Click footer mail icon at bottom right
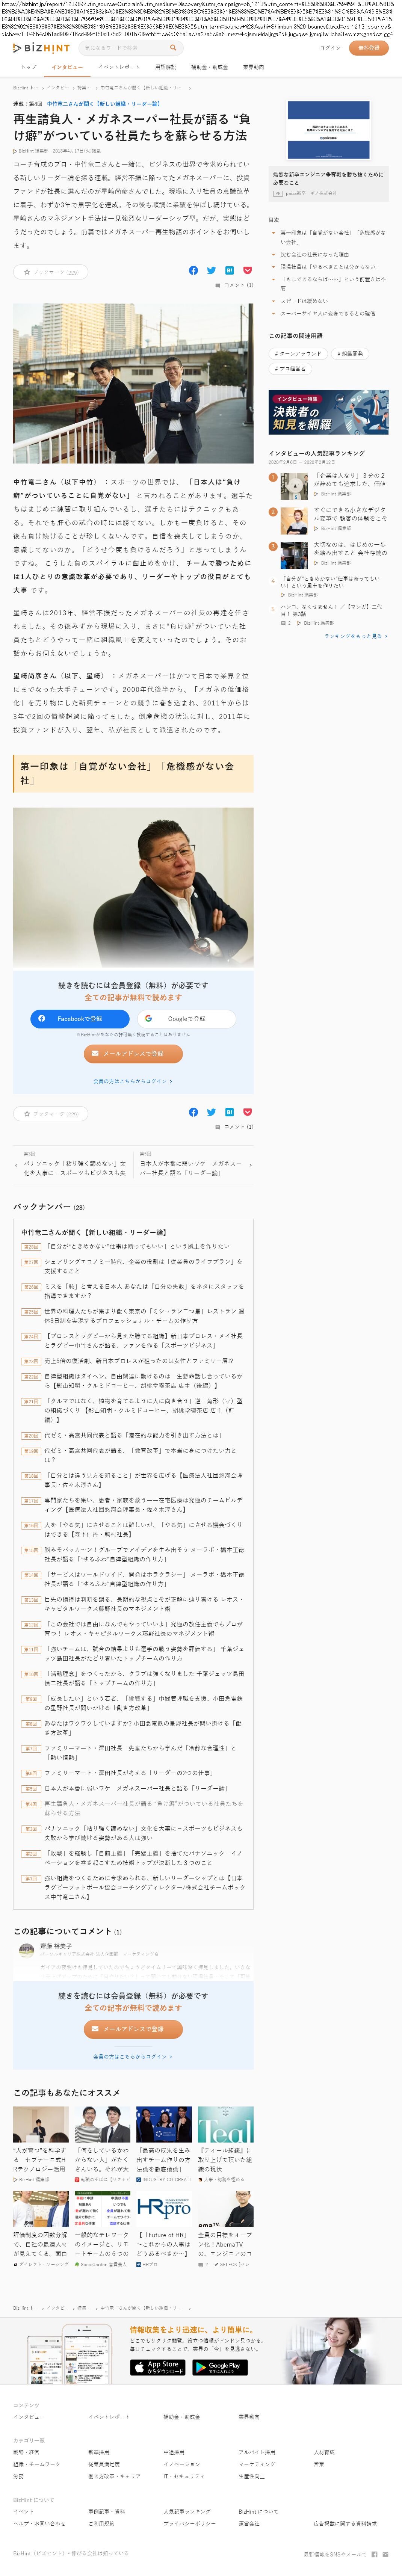The image size is (402, 2576). click(385, 2553)
